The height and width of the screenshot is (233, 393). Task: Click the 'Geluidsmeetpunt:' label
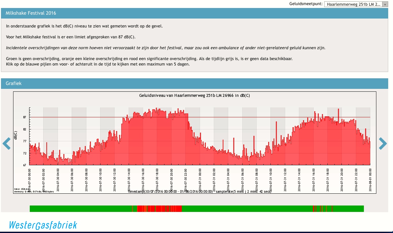click(306, 4)
